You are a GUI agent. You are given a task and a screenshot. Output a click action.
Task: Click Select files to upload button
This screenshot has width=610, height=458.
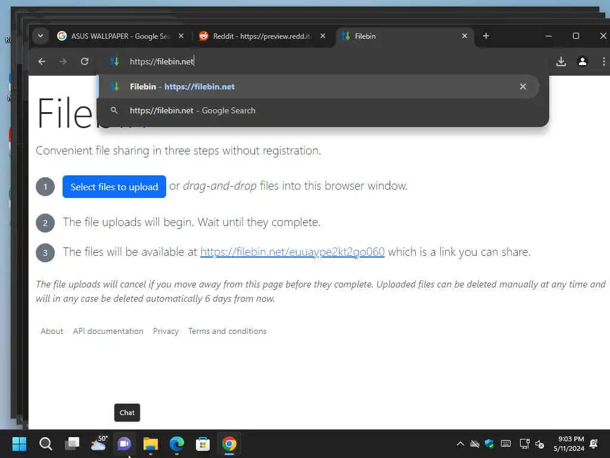[x=114, y=187]
